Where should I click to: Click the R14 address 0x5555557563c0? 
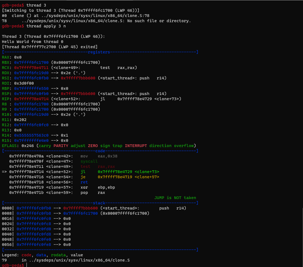coord(31,135)
